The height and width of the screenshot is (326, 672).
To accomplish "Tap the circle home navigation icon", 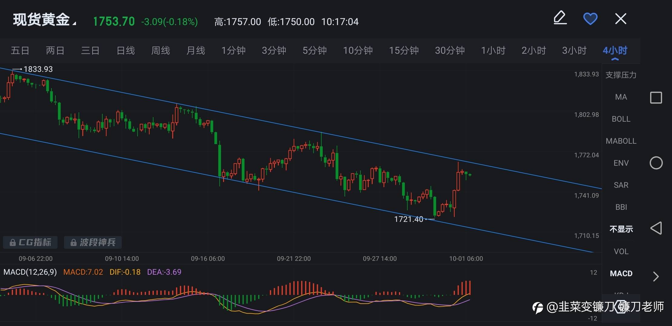I will click(656, 163).
